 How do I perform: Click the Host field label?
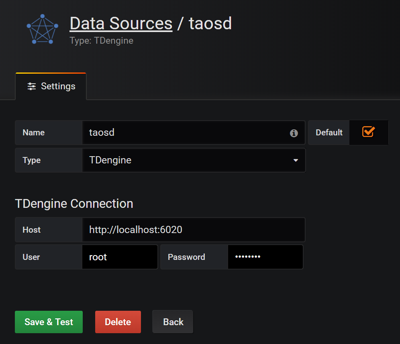pyautogui.click(x=32, y=230)
